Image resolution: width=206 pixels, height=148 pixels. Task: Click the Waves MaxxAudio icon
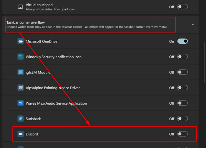point(21,103)
